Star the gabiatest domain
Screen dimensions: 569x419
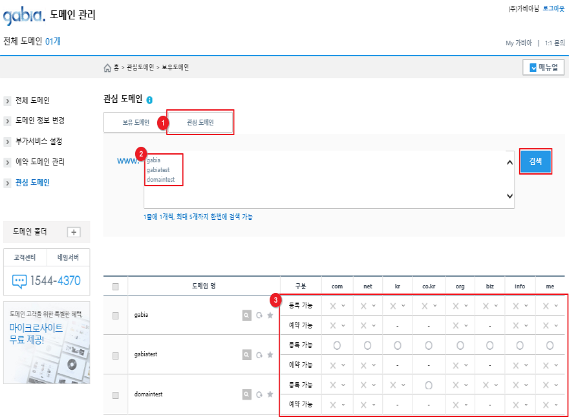coord(270,355)
